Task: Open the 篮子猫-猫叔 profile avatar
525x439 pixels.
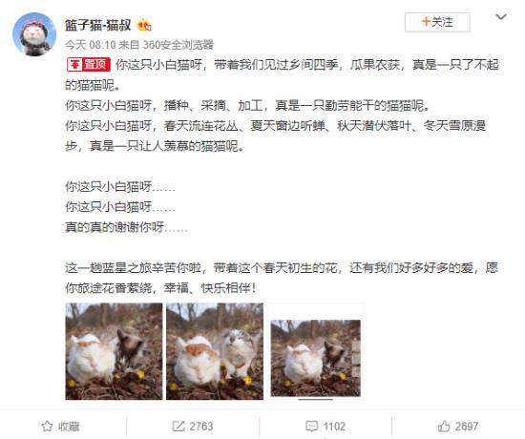Action: pos(34,34)
